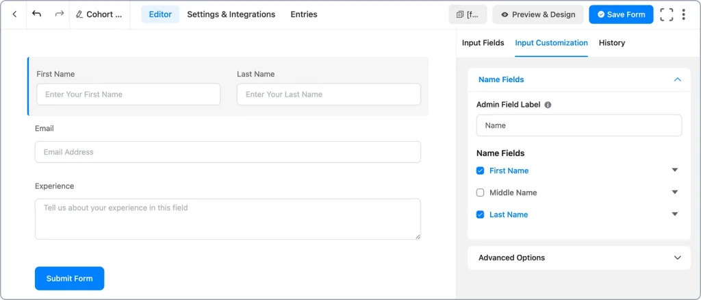Save the form

tap(621, 14)
